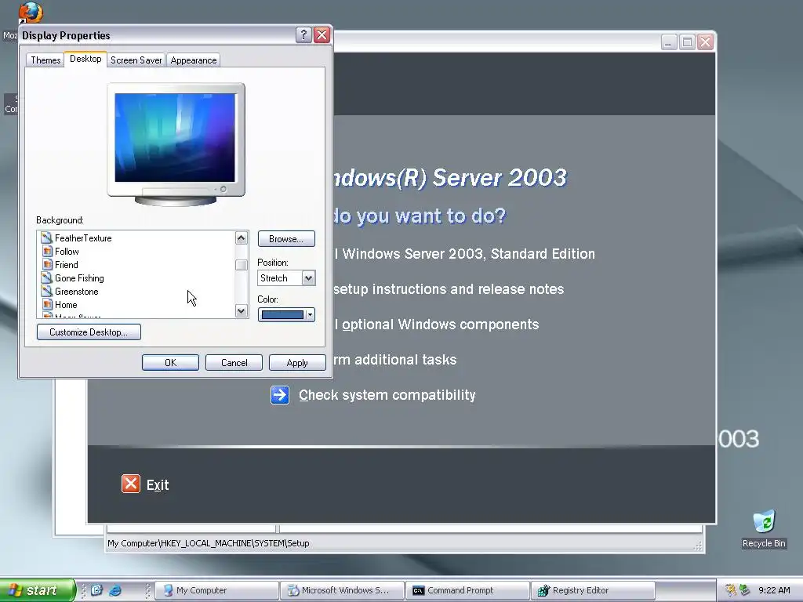The height and width of the screenshot is (602, 803).
Task: Click the Internet Explorer quick launch icon
Action: pos(115,589)
